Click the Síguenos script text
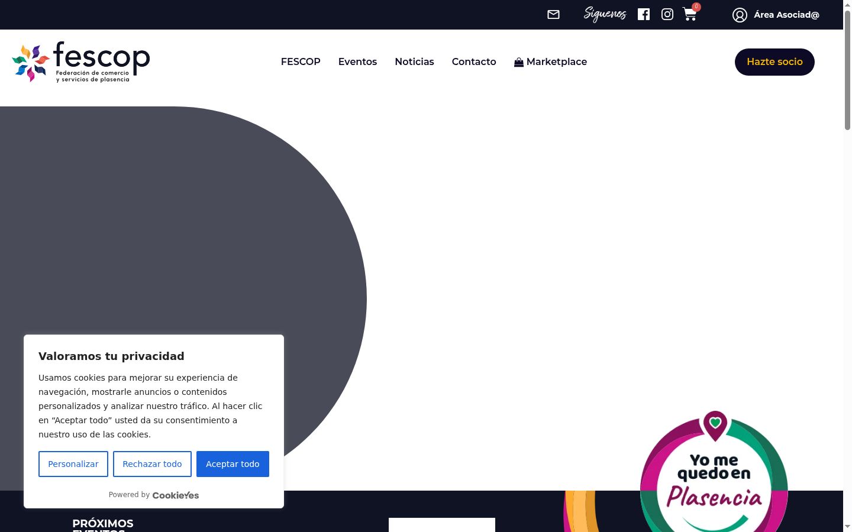Image resolution: width=852 pixels, height=532 pixels. coord(605,14)
